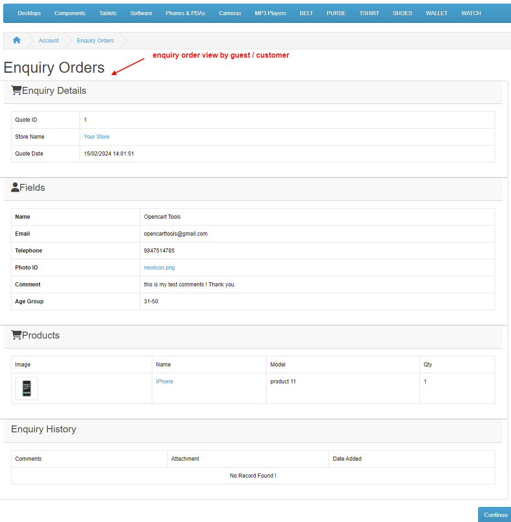
Task: Click the Qty value 1 in iPhone row
Action: (425, 381)
